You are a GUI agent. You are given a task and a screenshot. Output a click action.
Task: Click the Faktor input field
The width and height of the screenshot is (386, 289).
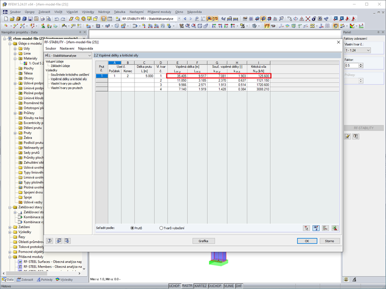pyautogui.click(x=352, y=65)
